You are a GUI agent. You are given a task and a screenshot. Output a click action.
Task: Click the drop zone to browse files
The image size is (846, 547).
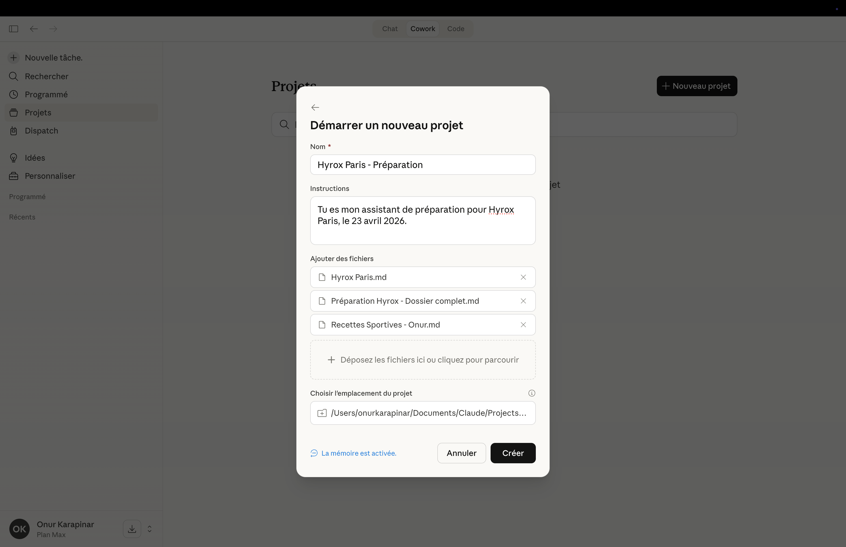(x=422, y=360)
